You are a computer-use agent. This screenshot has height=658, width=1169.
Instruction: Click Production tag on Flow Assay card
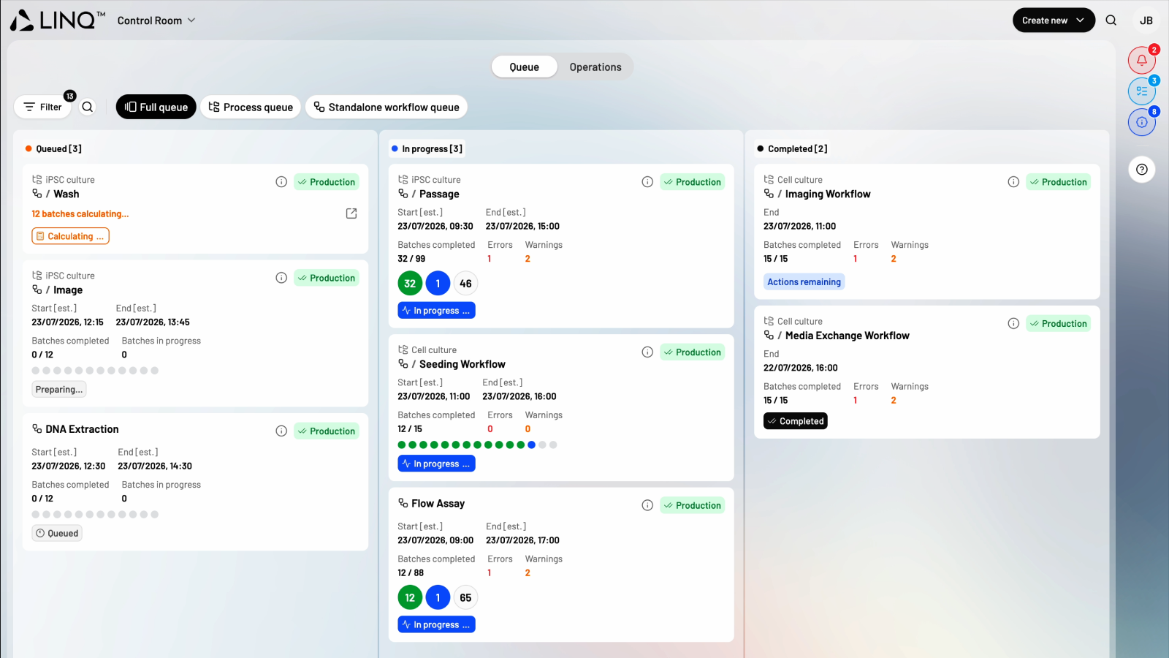tap(693, 505)
